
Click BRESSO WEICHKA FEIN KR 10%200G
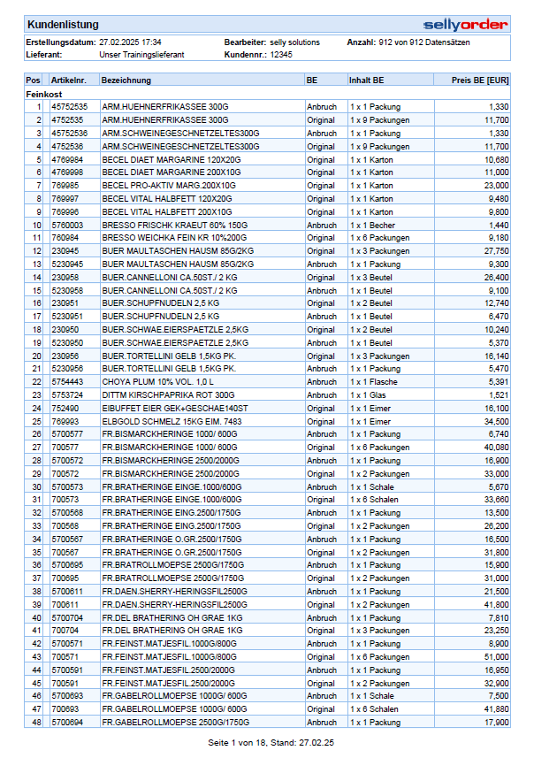(x=174, y=238)
